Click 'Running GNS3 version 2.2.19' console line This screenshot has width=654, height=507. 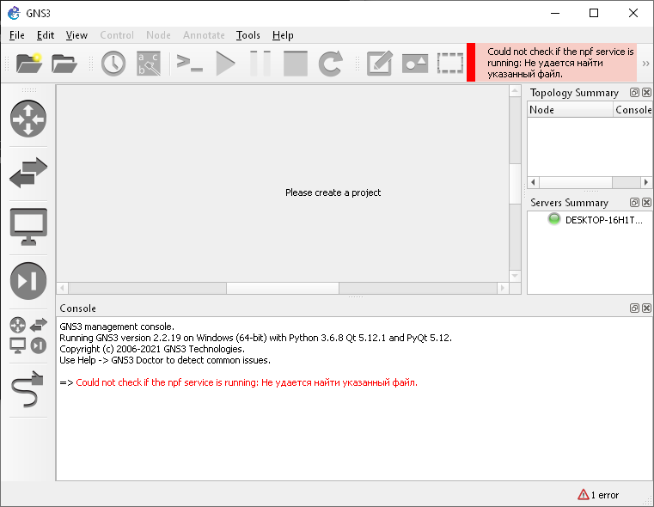[x=256, y=338]
